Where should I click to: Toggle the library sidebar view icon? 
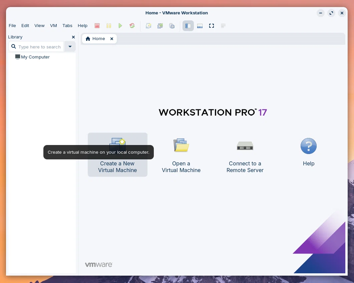[x=188, y=26]
